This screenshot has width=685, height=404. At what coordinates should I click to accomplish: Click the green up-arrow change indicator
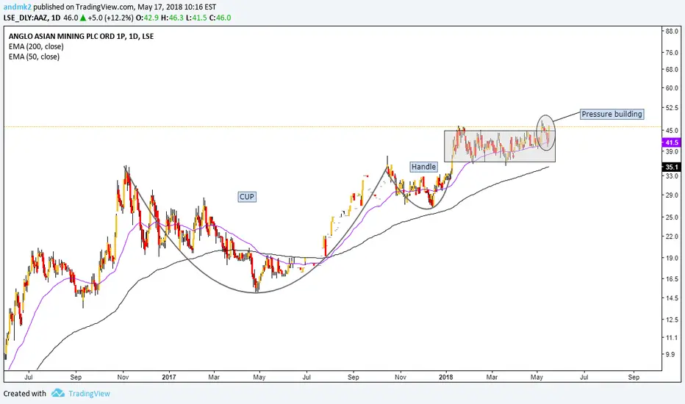(x=83, y=18)
